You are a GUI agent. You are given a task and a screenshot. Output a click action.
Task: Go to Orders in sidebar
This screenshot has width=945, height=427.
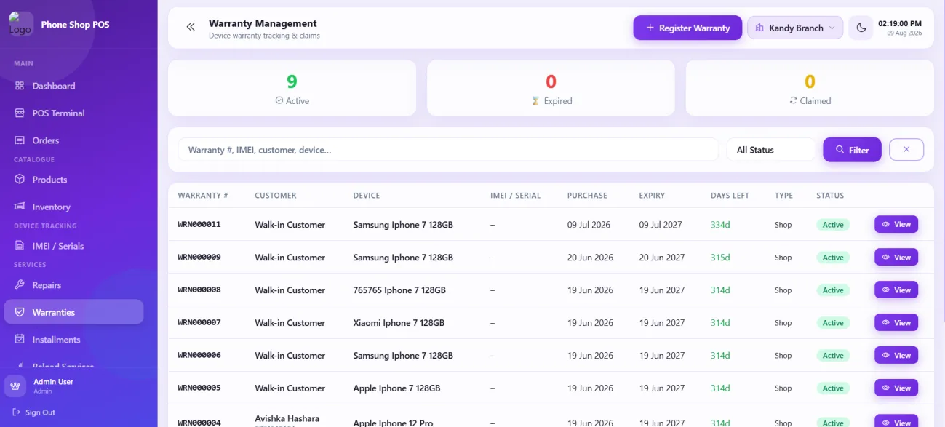[74, 140]
